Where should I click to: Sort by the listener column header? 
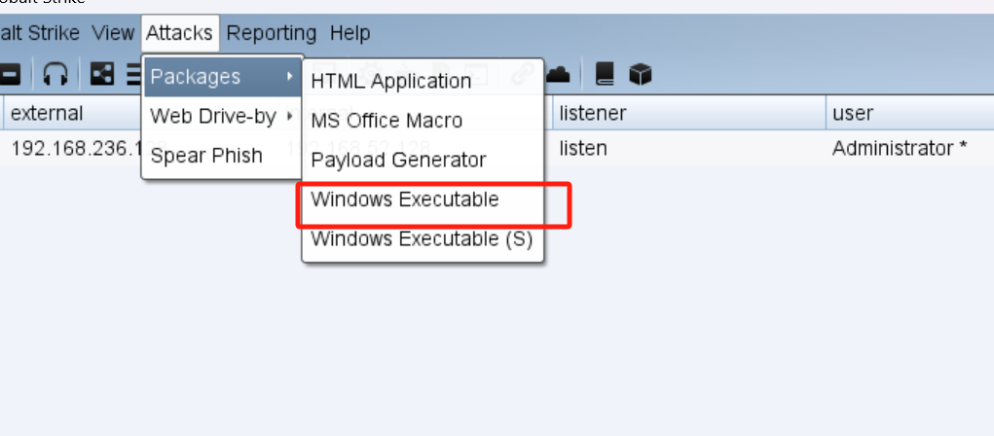[x=592, y=113]
